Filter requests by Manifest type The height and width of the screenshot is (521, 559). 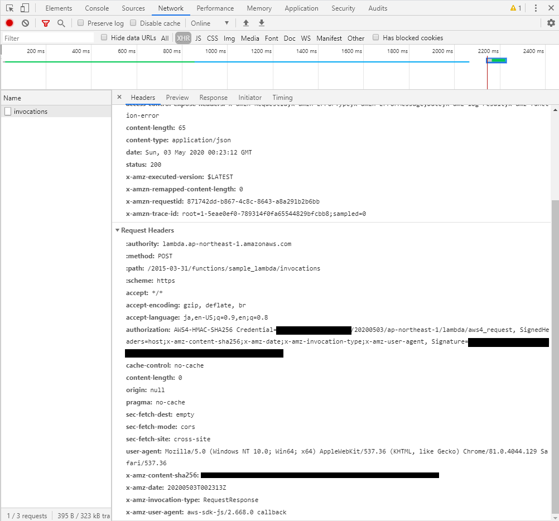pyautogui.click(x=329, y=38)
